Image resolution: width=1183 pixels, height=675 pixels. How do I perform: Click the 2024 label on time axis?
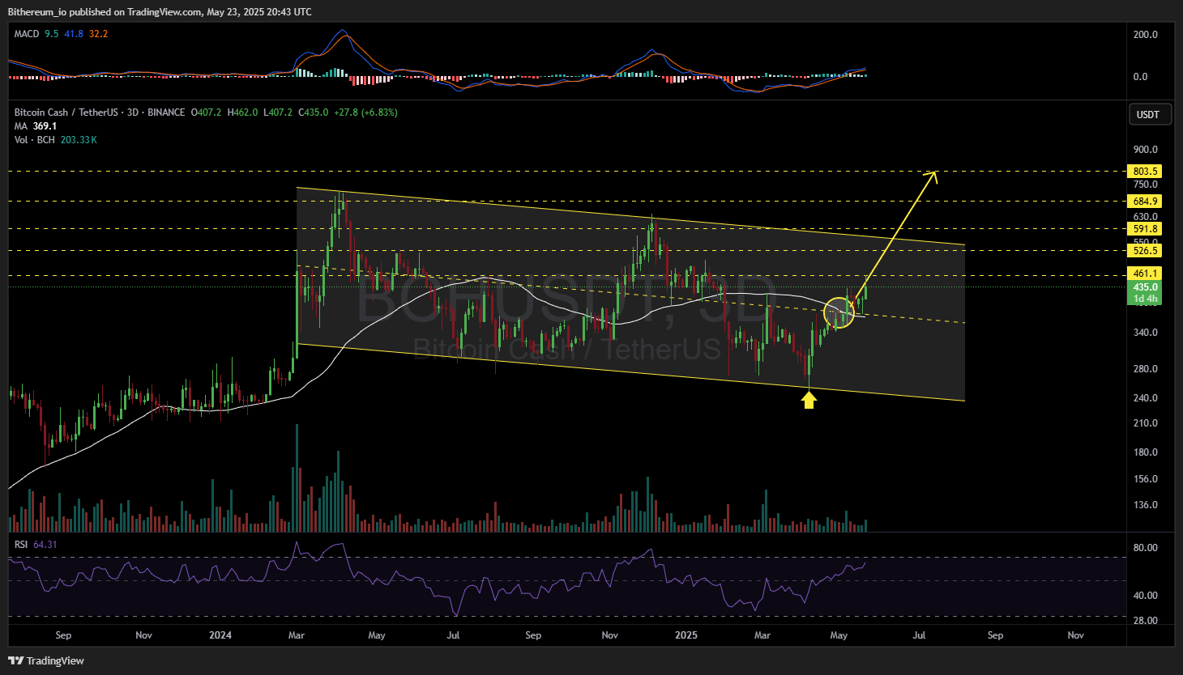(220, 635)
